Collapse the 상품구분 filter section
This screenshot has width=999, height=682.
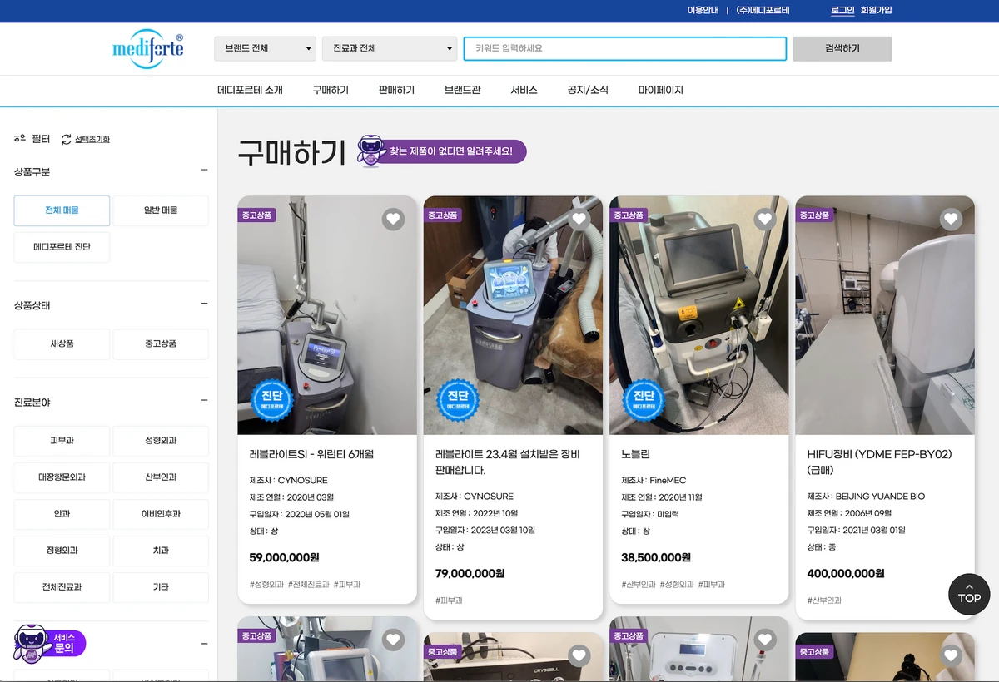[x=204, y=170]
